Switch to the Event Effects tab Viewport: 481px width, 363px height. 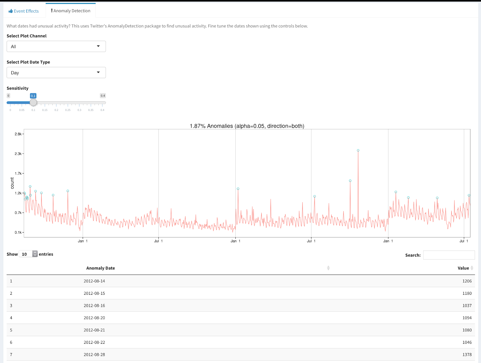coord(24,11)
